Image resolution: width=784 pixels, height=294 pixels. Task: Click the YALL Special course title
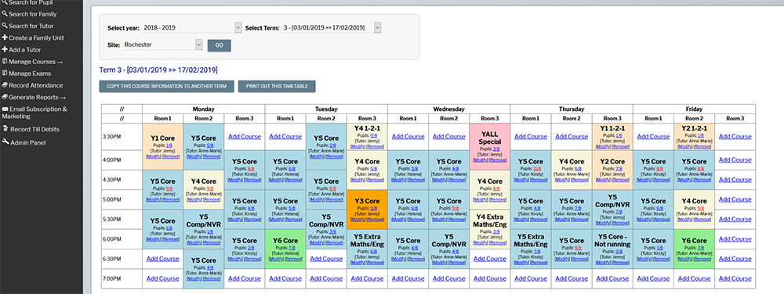[x=489, y=138]
